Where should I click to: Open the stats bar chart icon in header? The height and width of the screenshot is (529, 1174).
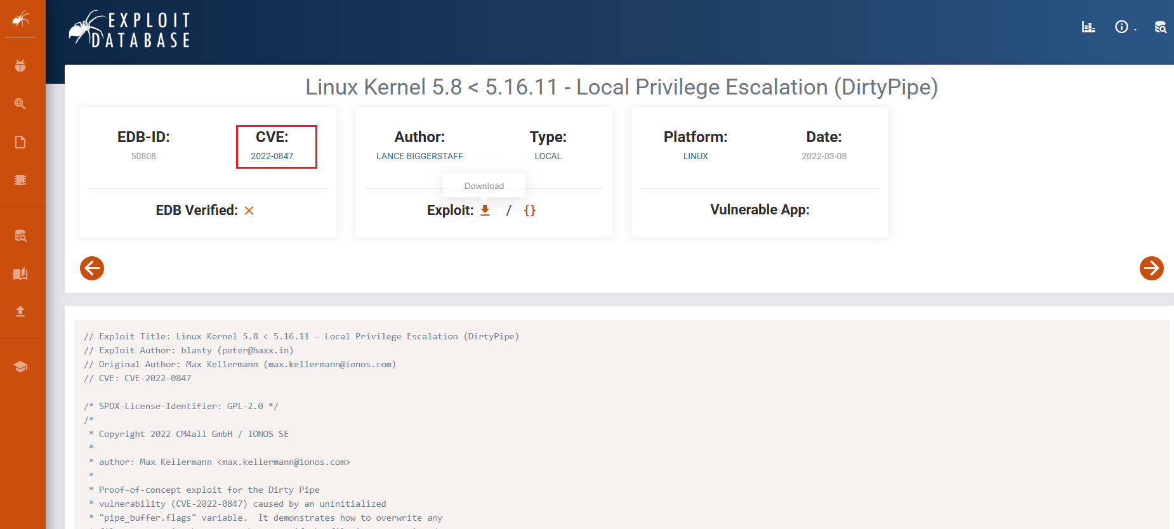click(1088, 27)
